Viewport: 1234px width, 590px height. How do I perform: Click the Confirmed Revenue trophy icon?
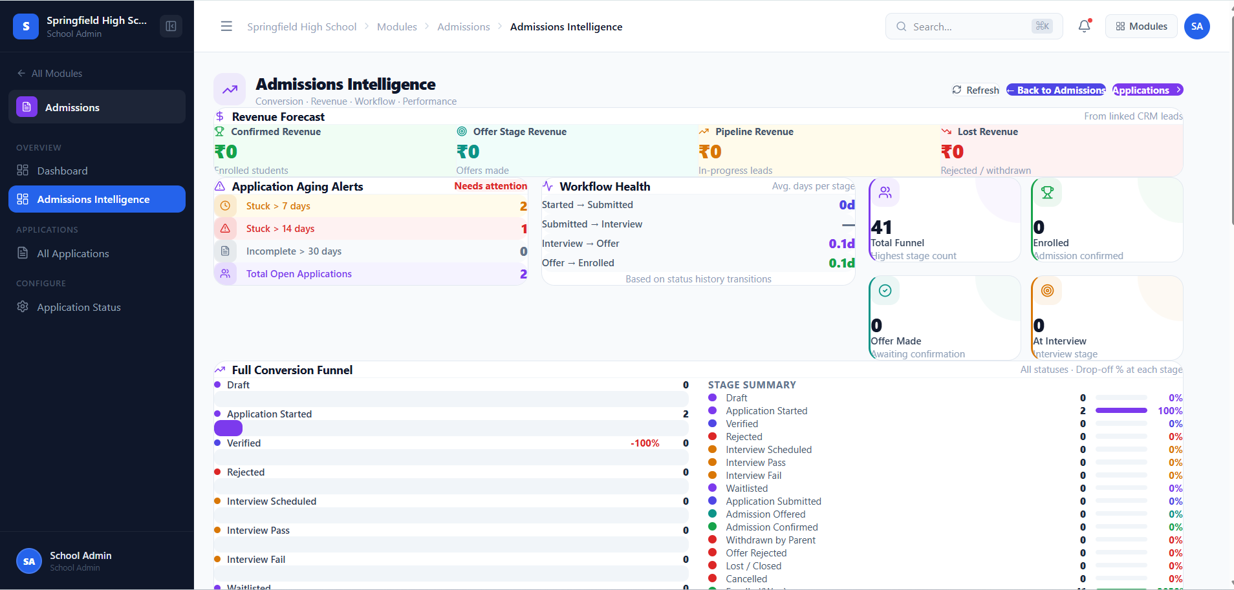(220, 131)
